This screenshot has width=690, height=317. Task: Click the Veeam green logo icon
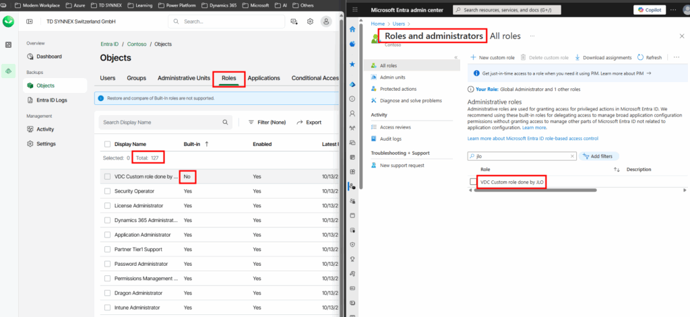(8, 21)
